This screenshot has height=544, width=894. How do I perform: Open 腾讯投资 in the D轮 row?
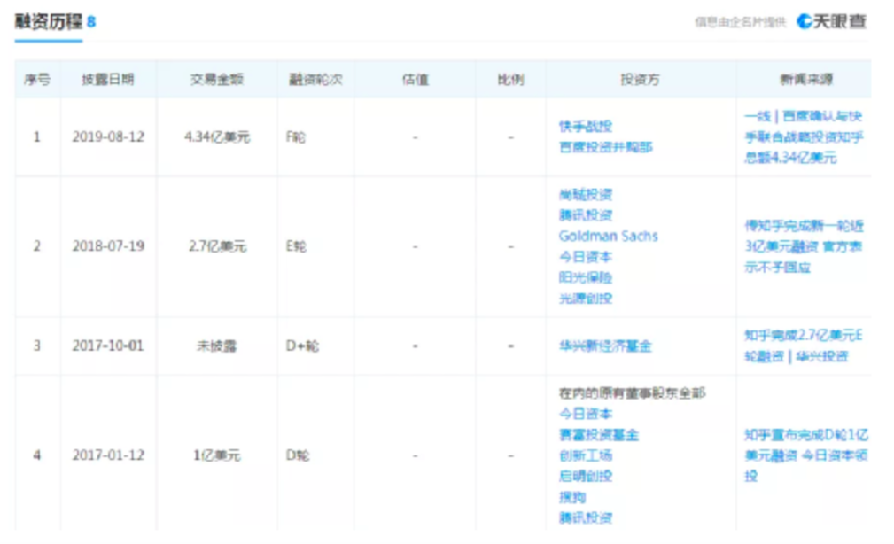click(x=585, y=517)
